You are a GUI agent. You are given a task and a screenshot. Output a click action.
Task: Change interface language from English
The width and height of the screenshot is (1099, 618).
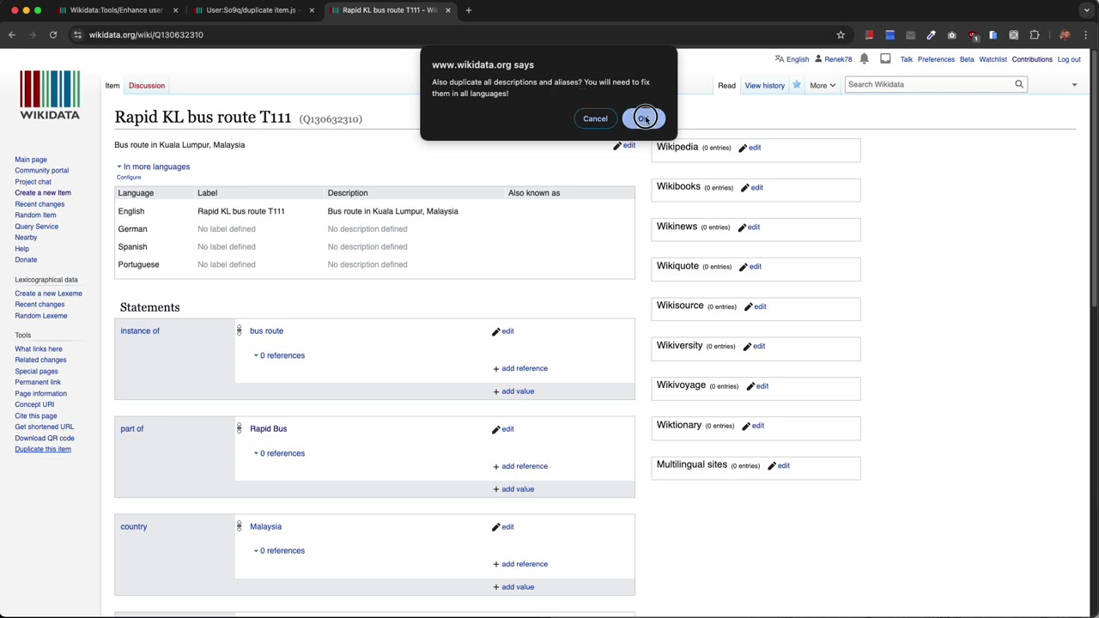point(792,59)
